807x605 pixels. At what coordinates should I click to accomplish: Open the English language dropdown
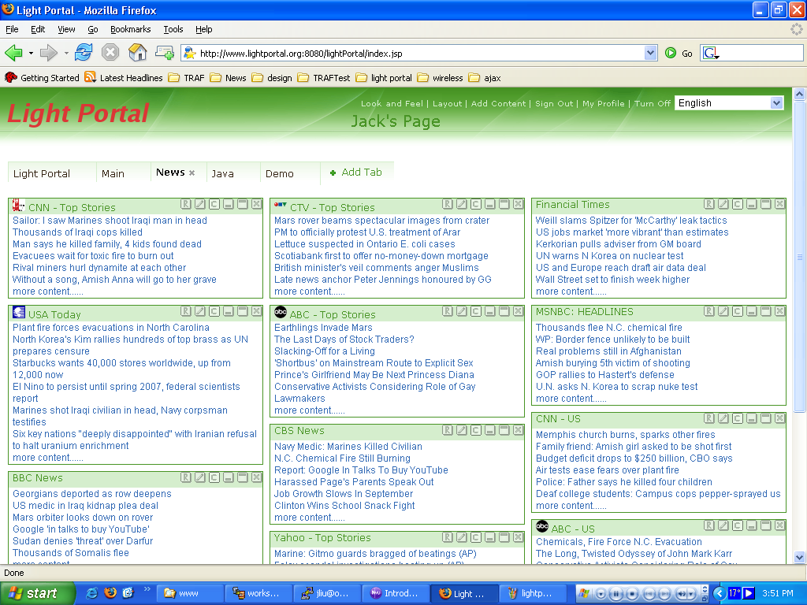click(x=776, y=103)
